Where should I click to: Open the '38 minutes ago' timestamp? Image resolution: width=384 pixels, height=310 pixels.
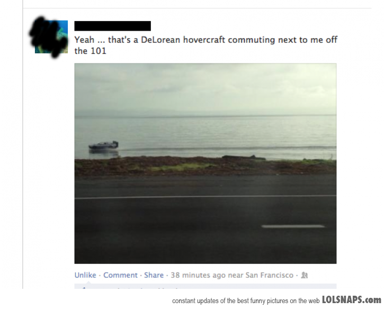[x=198, y=275]
